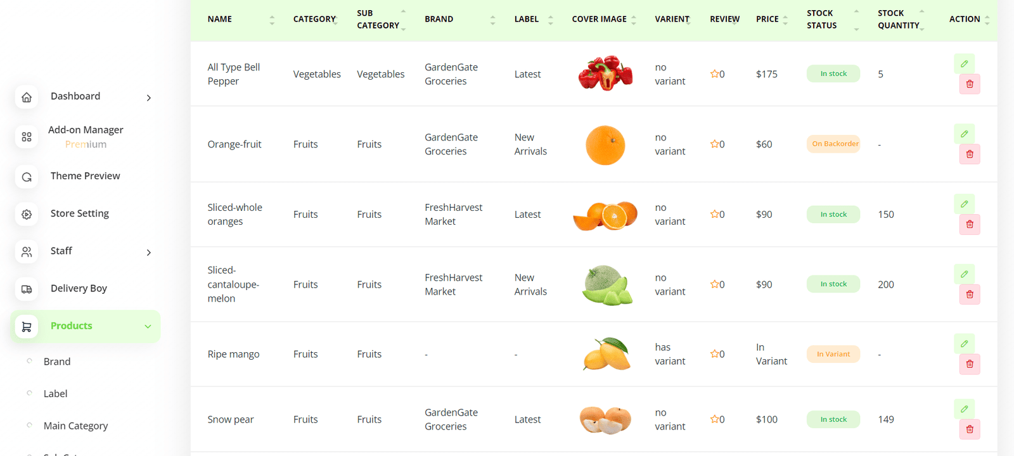Open the Main Category page

coord(75,426)
